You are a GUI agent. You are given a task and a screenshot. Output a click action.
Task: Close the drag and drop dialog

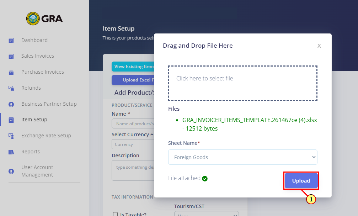pos(319,46)
